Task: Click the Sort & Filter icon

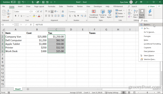Action: coord(136,14)
